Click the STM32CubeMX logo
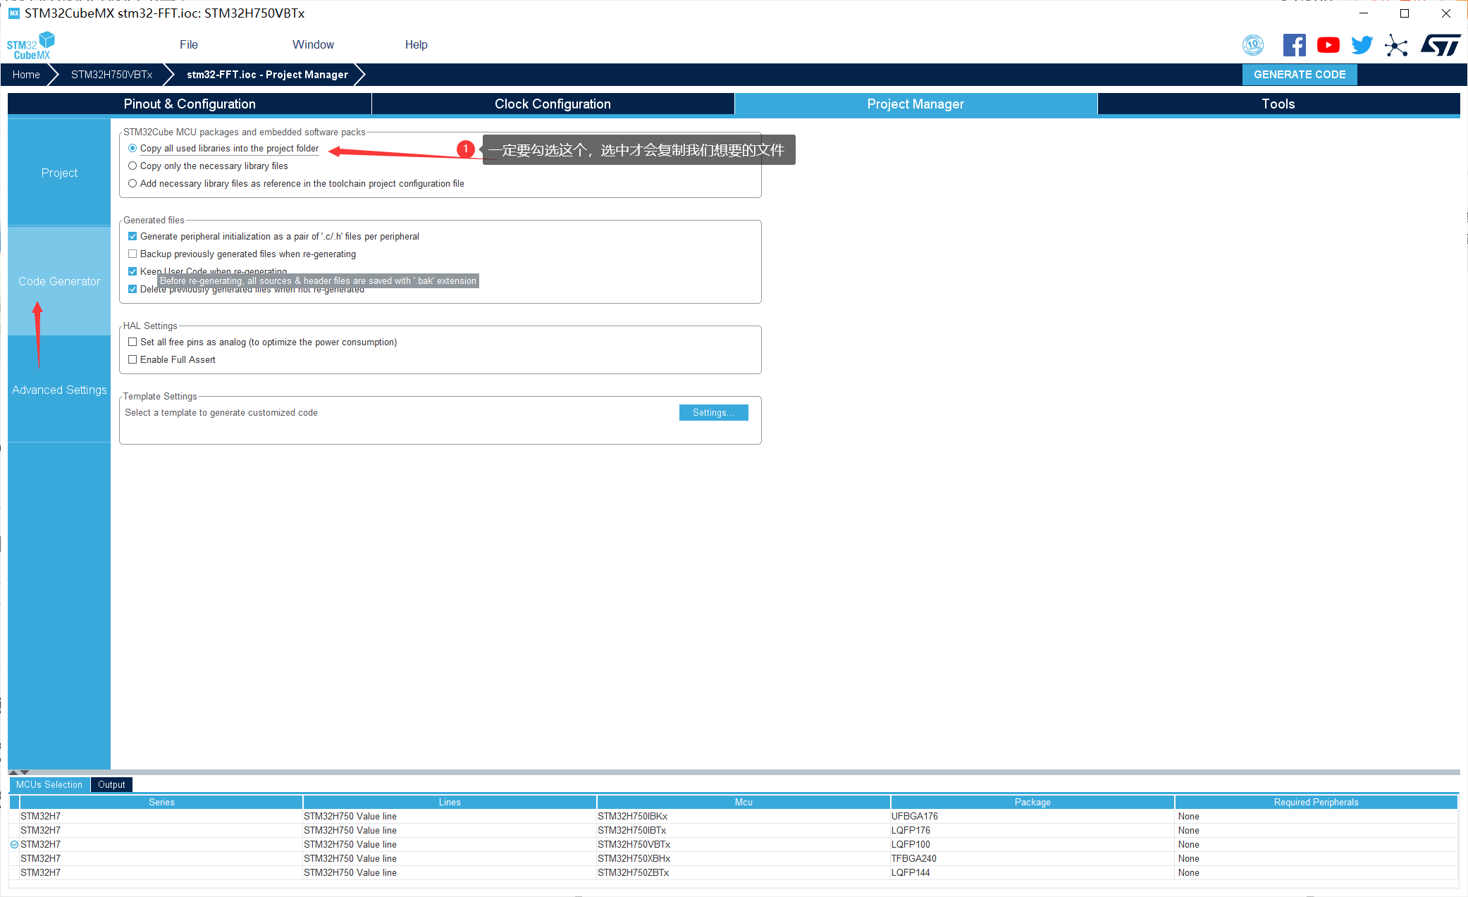 (31, 45)
